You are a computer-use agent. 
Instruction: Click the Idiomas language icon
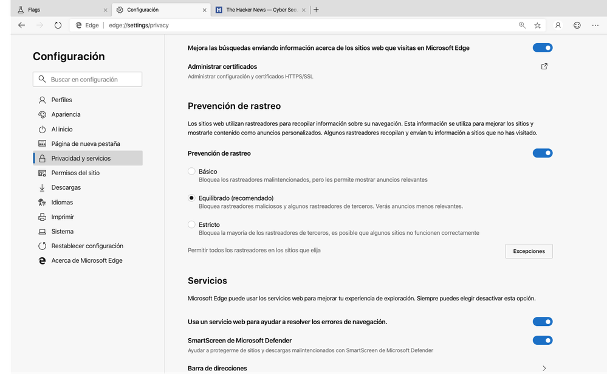coord(42,202)
